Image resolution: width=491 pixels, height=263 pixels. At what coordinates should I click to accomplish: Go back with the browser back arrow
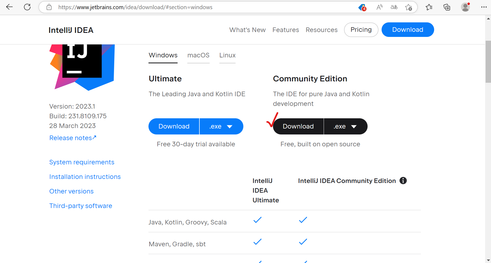pyautogui.click(x=9, y=7)
